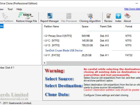Open the Cloning Algorithm settings
Viewport: 140px width, 105px height.
point(90,17)
